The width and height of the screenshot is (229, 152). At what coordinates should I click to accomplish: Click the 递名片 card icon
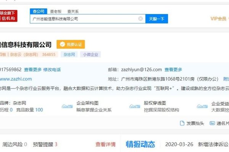(212, 123)
